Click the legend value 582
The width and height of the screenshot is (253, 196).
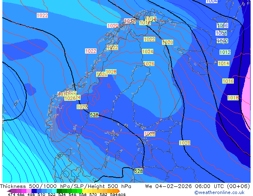tap(103, 194)
